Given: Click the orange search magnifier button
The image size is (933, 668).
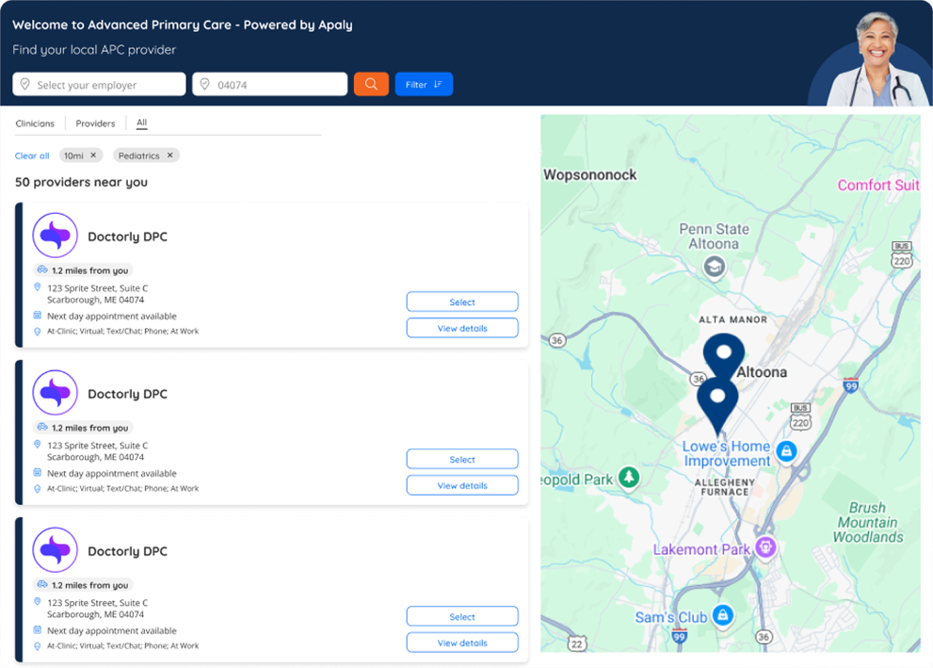Looking at the screenshot, I should (x=371, y=85).
